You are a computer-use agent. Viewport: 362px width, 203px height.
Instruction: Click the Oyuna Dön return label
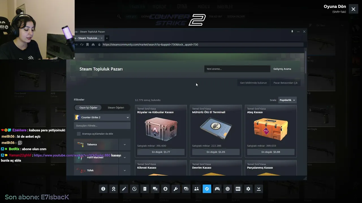[335, 6]
